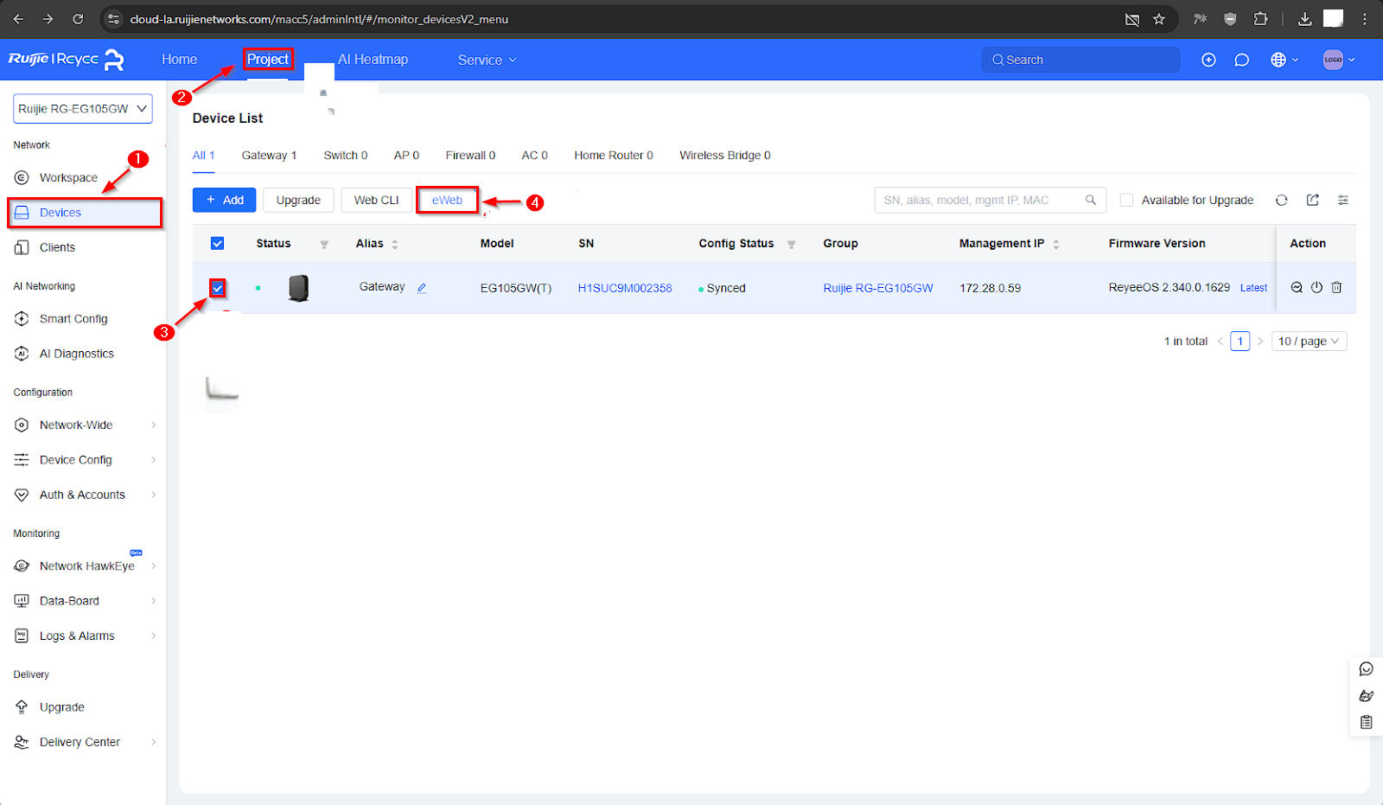The width and height of the screenshot is (1383, 805).
Task: Open the 10 / page dropdown
Action: point(1308,342)
